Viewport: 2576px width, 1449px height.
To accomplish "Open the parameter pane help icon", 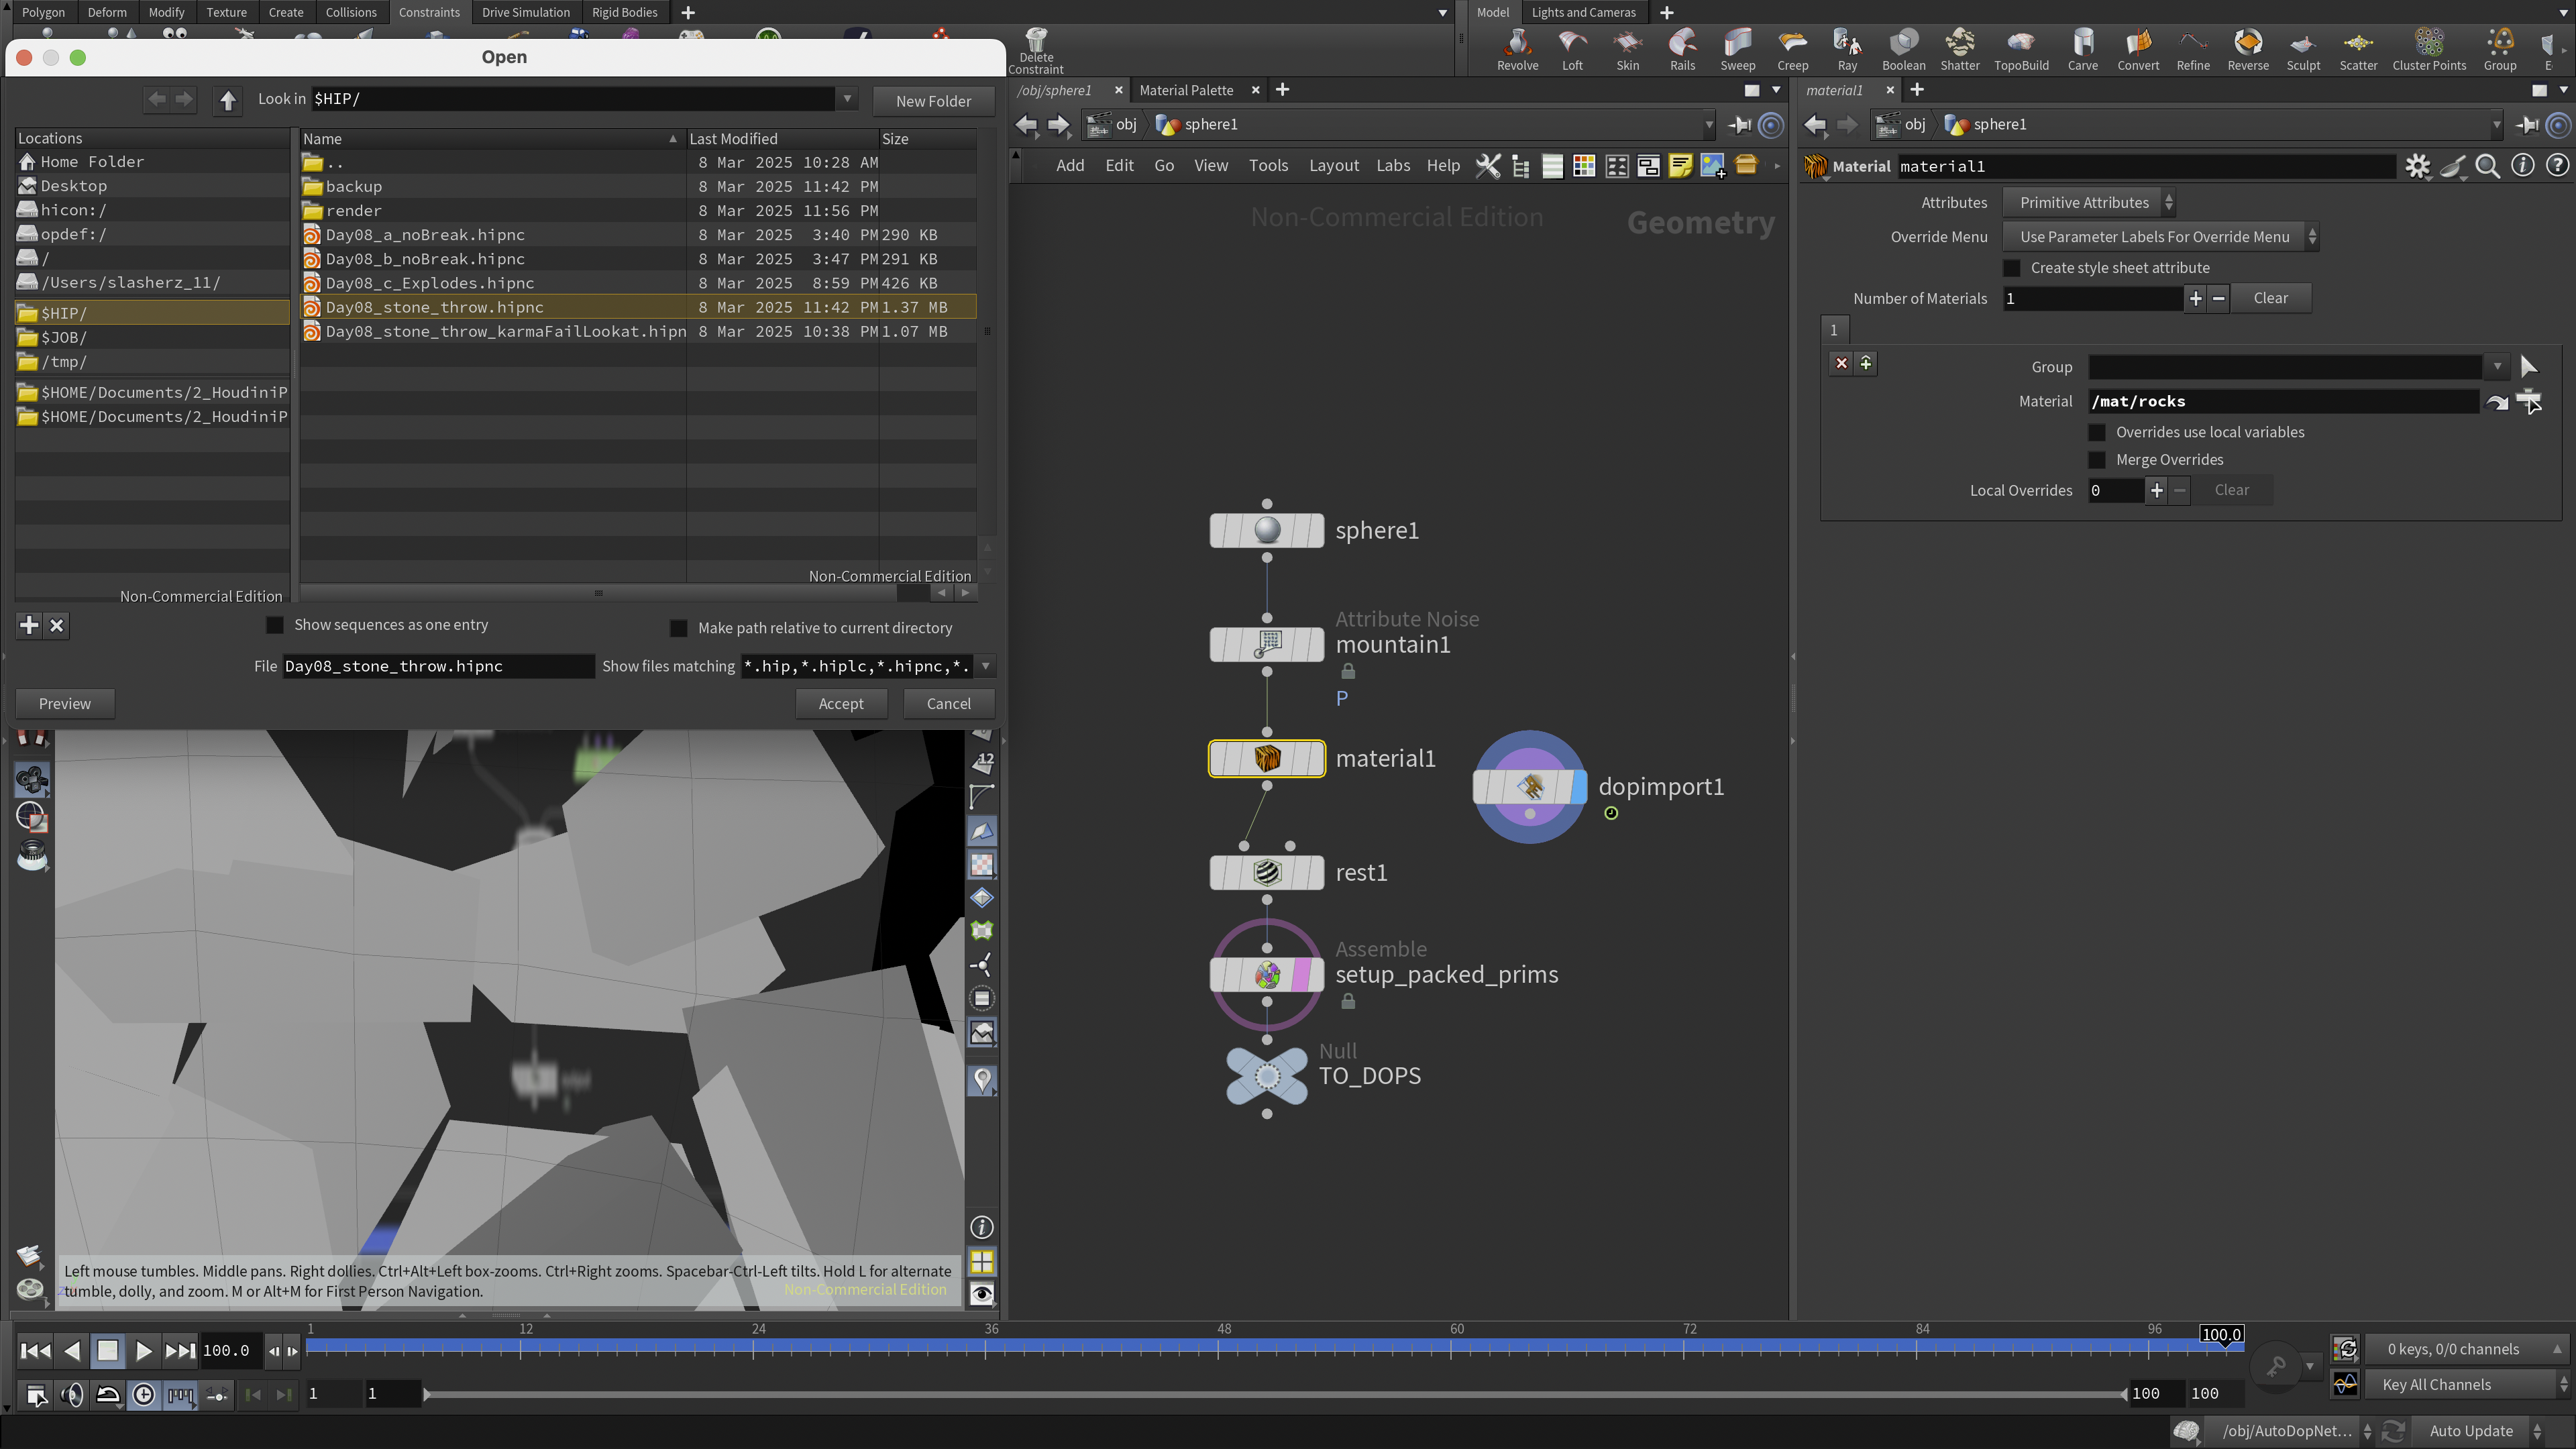I will 2557,166.
